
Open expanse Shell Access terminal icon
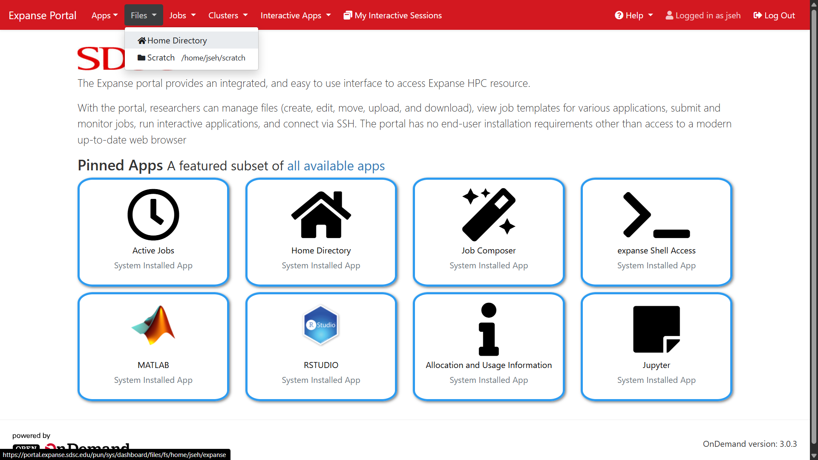coord(657,215)
